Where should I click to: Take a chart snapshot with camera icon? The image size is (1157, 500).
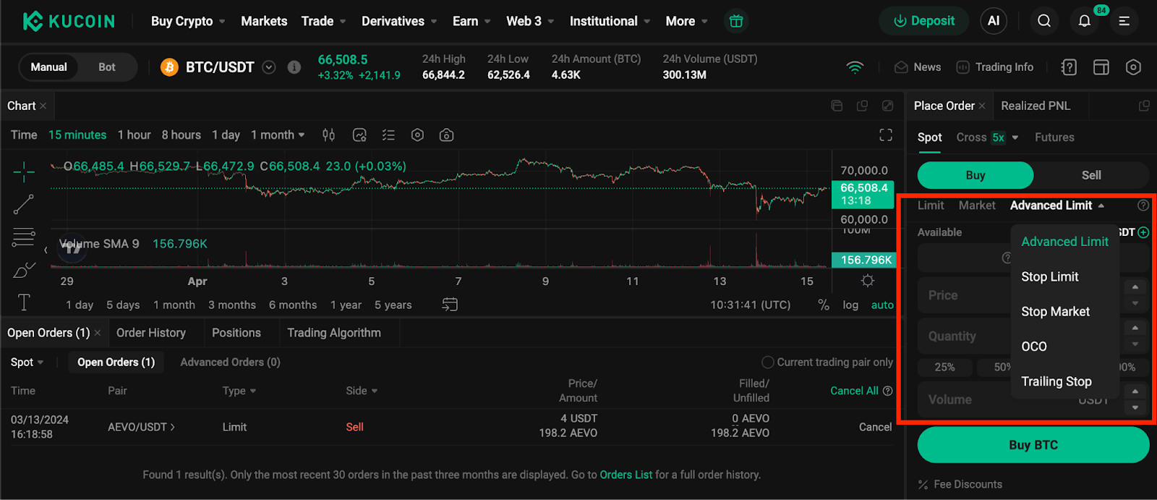446,135
